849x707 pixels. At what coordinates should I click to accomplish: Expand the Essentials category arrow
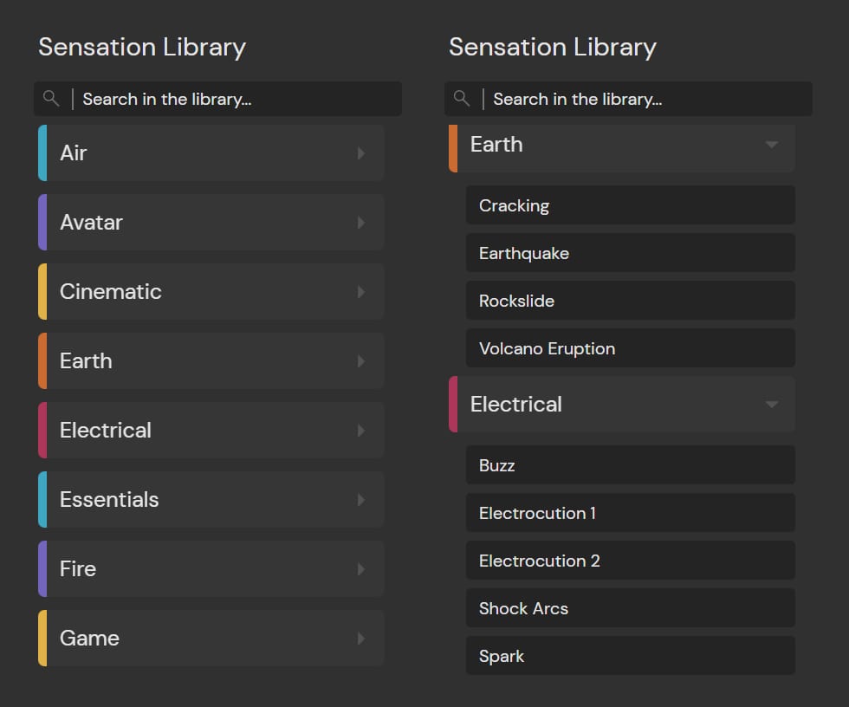361,500
